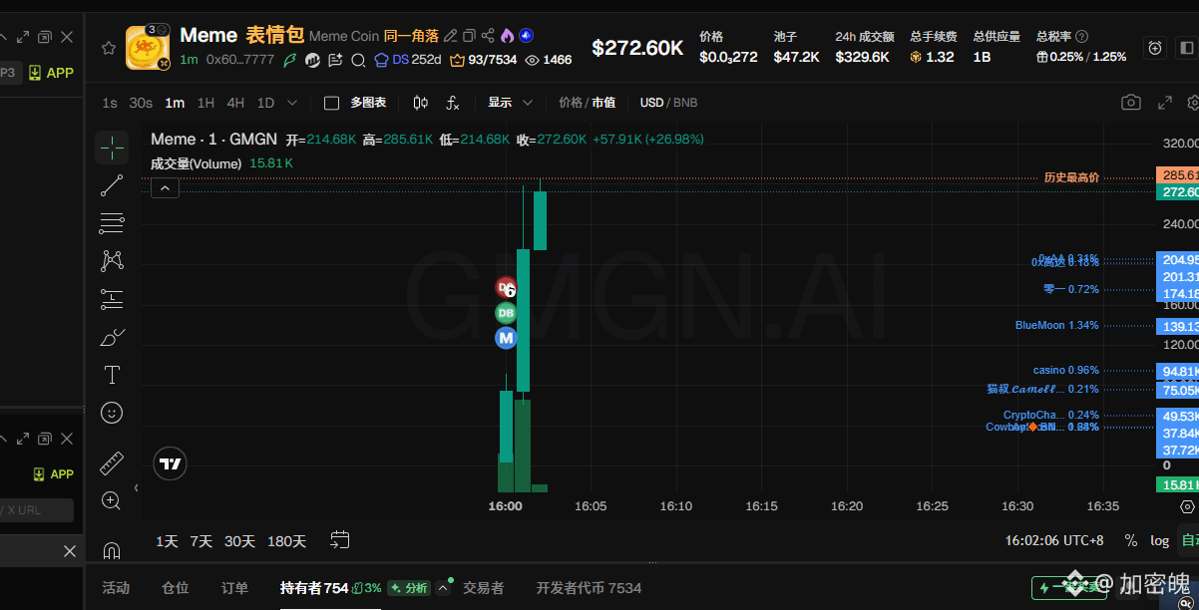Toggle percentage scale with % button

point(1130,540)
